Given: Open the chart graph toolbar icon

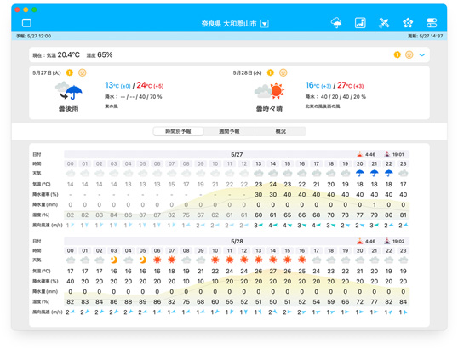Looking at the screenshot, I should coord(360,23).
